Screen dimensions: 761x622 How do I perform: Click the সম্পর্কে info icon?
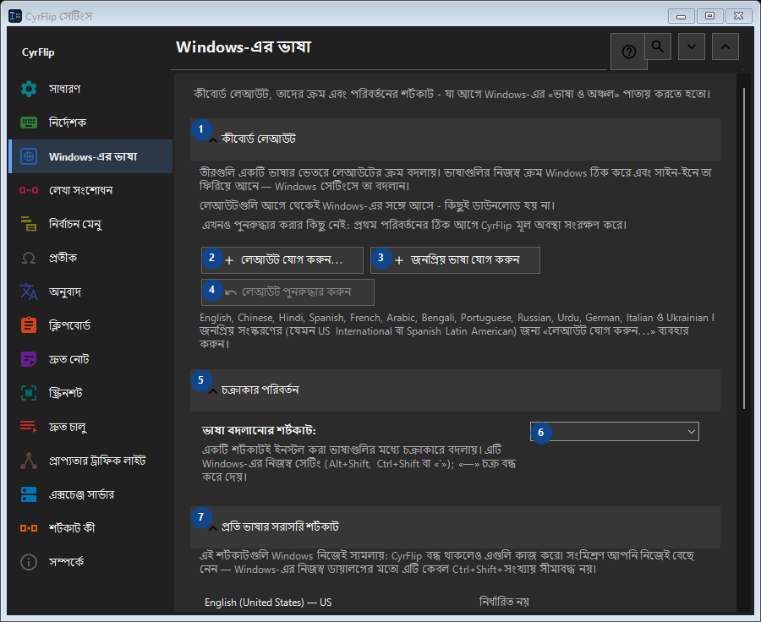click(29, 562)
